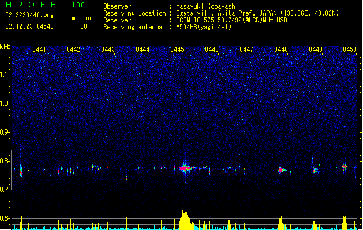Click the meteor count value 38
The image size is (363, 230).
click(84, 26)
